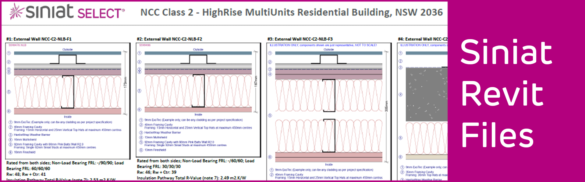Click the "ILLUSTRATION ONLY" note in wall #3

click(x=323, y=45)
